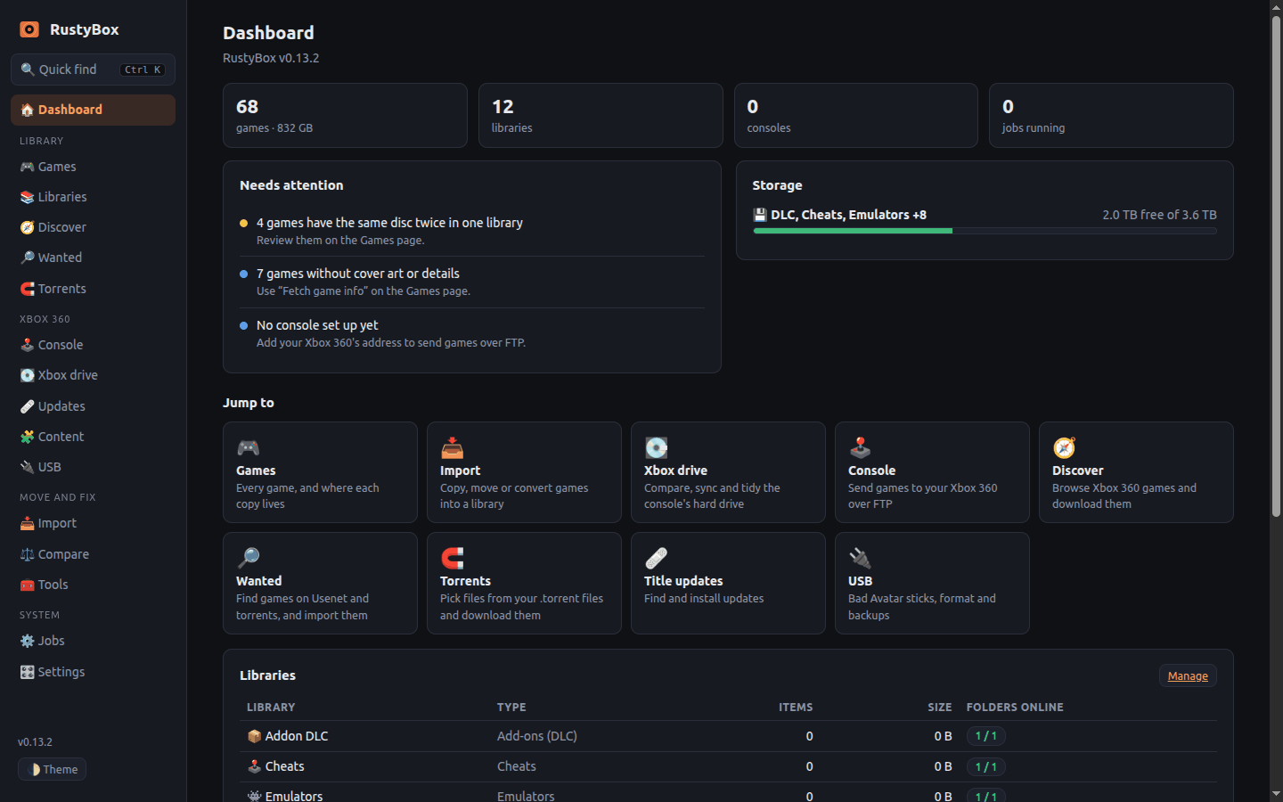Click the 0 jobs running stat card
The height and width of the screenshot is (802, 1283).
coord(1111,116)
